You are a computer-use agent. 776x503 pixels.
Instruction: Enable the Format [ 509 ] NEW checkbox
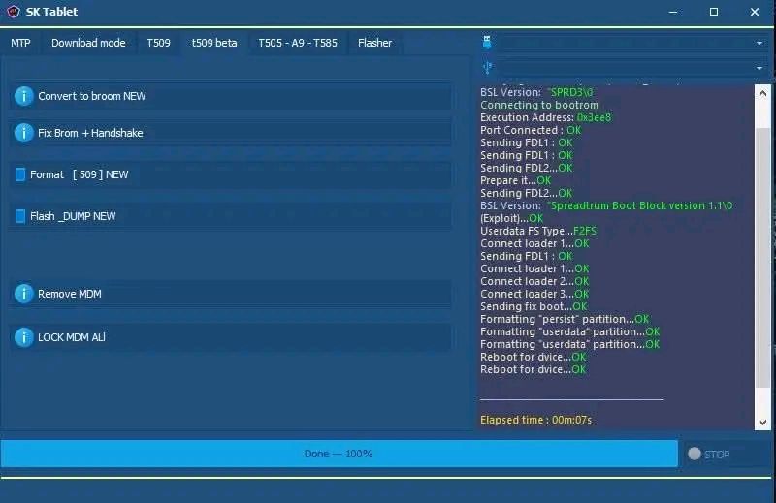(x=20, y=174)
